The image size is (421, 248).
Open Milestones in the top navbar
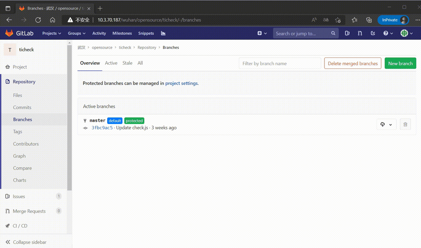[x=122, y=34]
